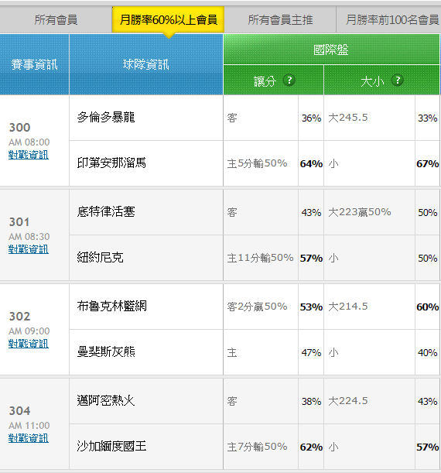Click team name 紐約尼克
The image size is (441, 473).
pos(100,257)
